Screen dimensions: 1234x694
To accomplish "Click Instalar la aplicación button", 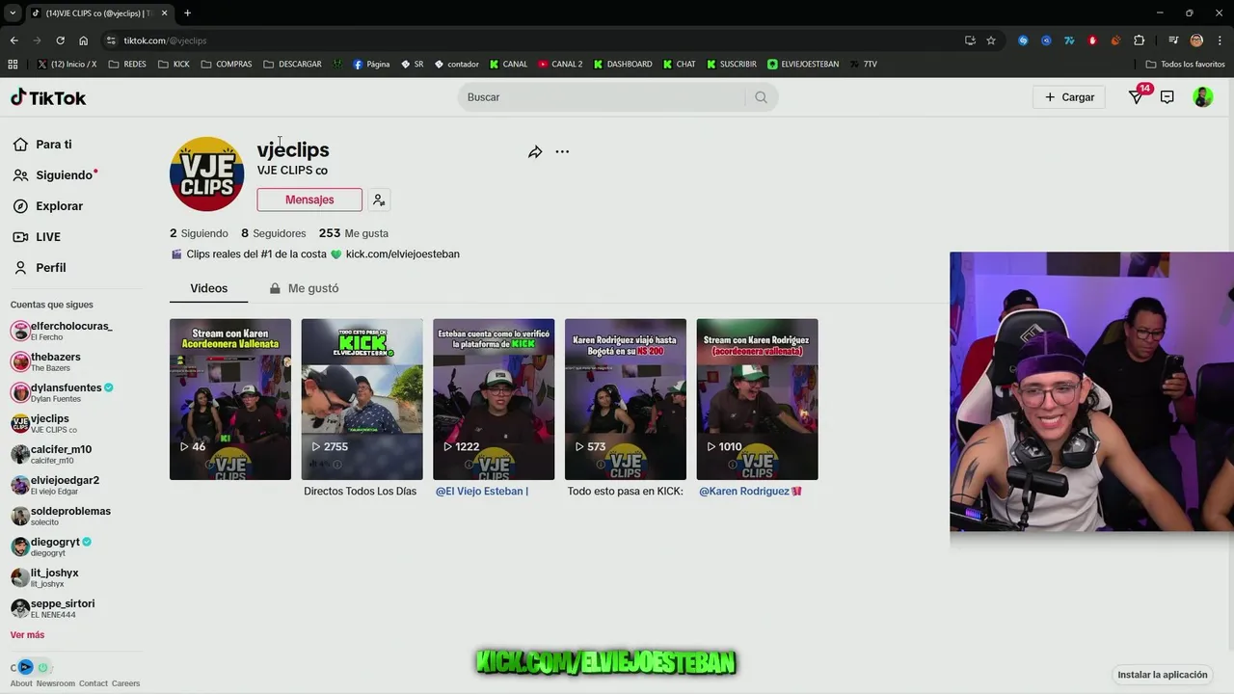I will coord(1162,675).
